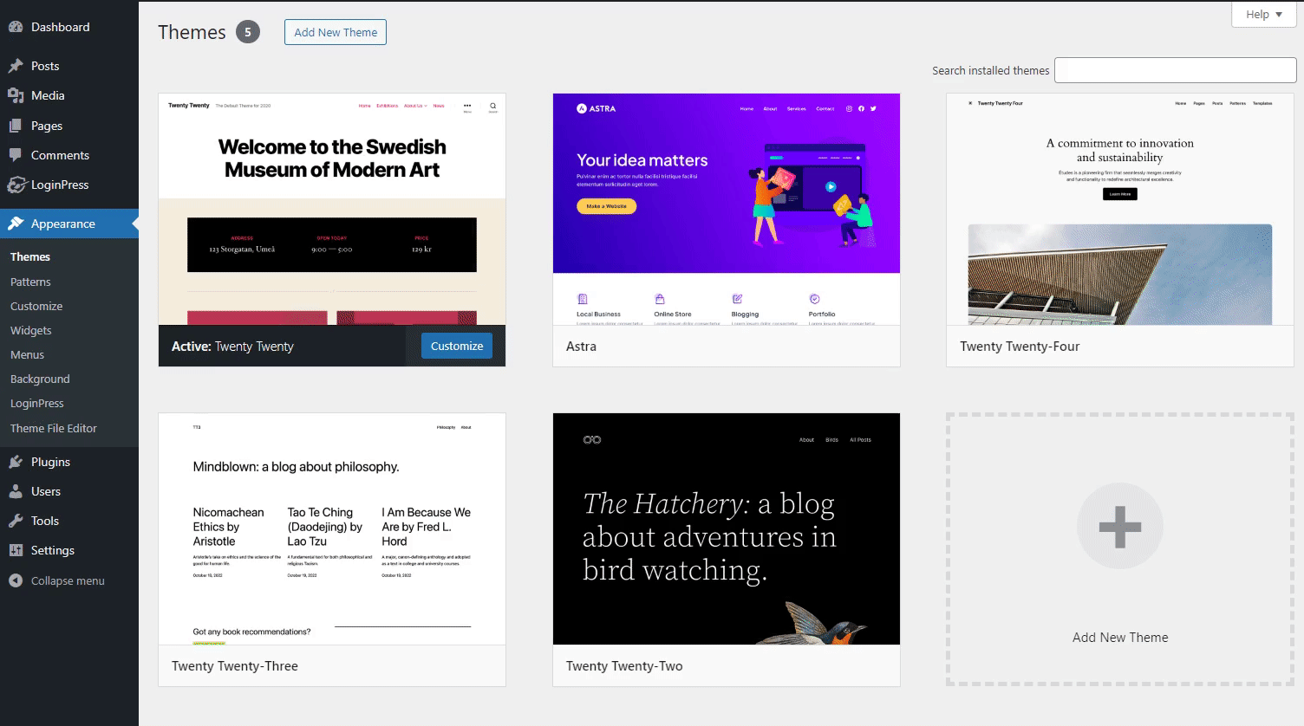Open Theme File Editor link
This screenshot has height=726, width=1304.
(x=54, y=428)
